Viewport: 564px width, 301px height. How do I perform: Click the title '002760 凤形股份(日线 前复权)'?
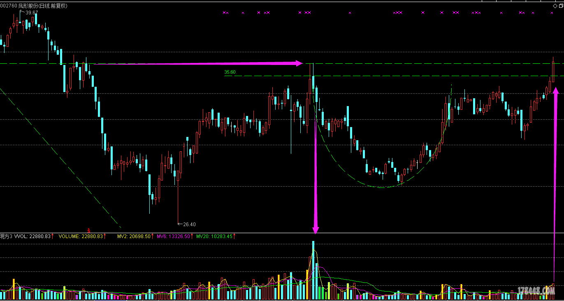click(34, 6)
